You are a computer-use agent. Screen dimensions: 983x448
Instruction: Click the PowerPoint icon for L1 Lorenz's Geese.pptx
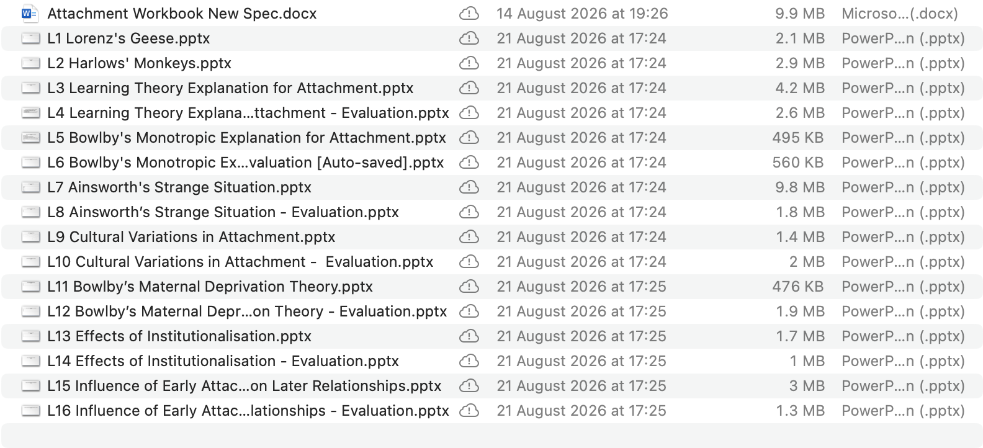31,38
